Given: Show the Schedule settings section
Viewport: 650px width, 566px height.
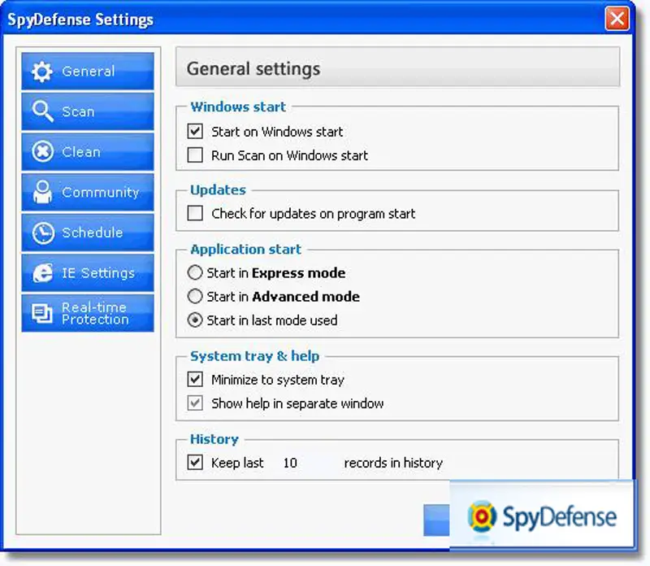Looking at the screenshot, I should tap(88, 233).
